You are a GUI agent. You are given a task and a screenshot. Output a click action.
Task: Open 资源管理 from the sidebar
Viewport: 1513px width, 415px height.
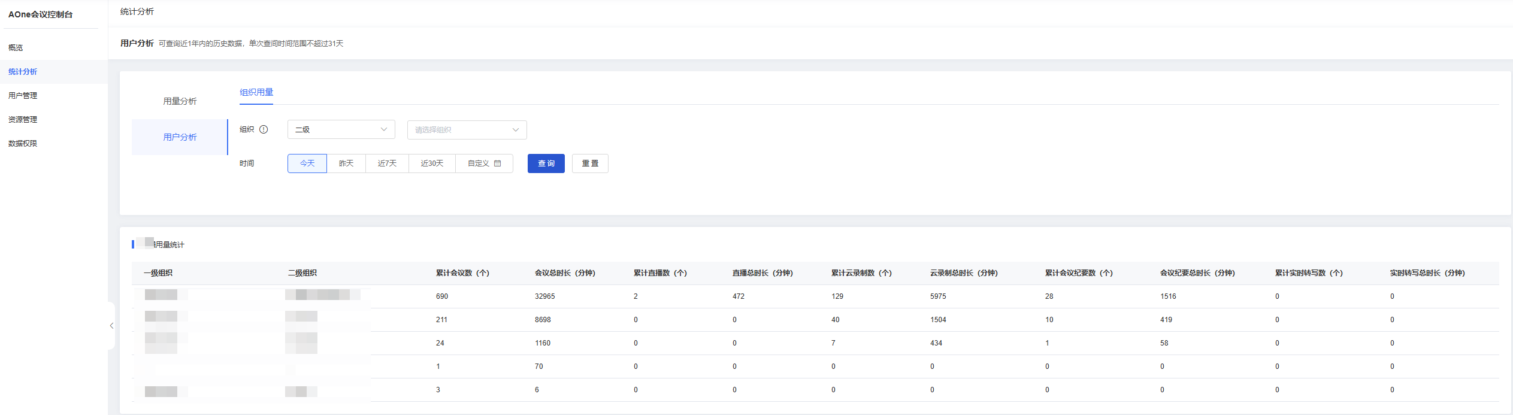pos(23,120)
